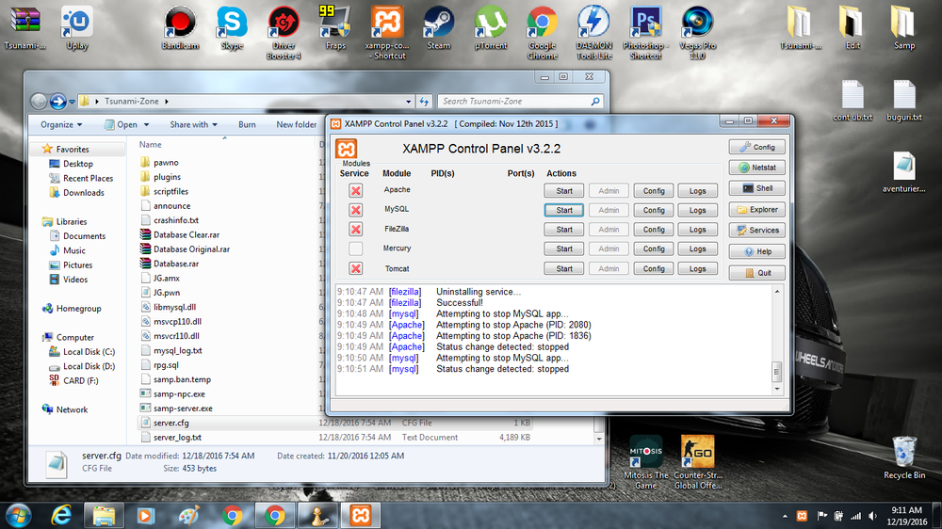Click New folder in Explorer toolbar
This screenshot has height=529, width=942.
(296, 124)
